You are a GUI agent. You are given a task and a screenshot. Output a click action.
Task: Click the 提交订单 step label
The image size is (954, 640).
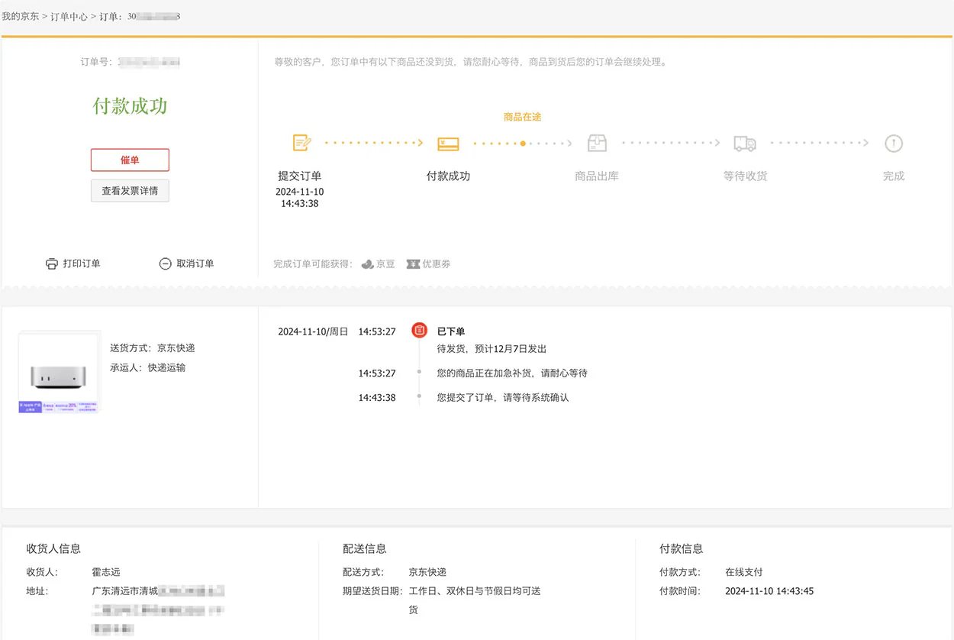[300, 176]
